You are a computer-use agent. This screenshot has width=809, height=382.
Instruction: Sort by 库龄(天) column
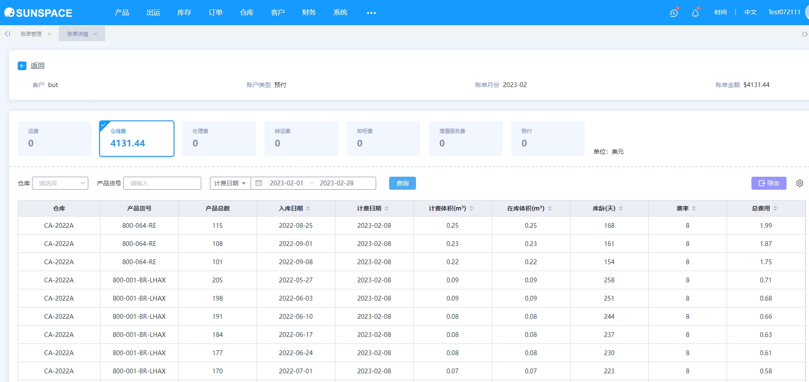point(621,208)
